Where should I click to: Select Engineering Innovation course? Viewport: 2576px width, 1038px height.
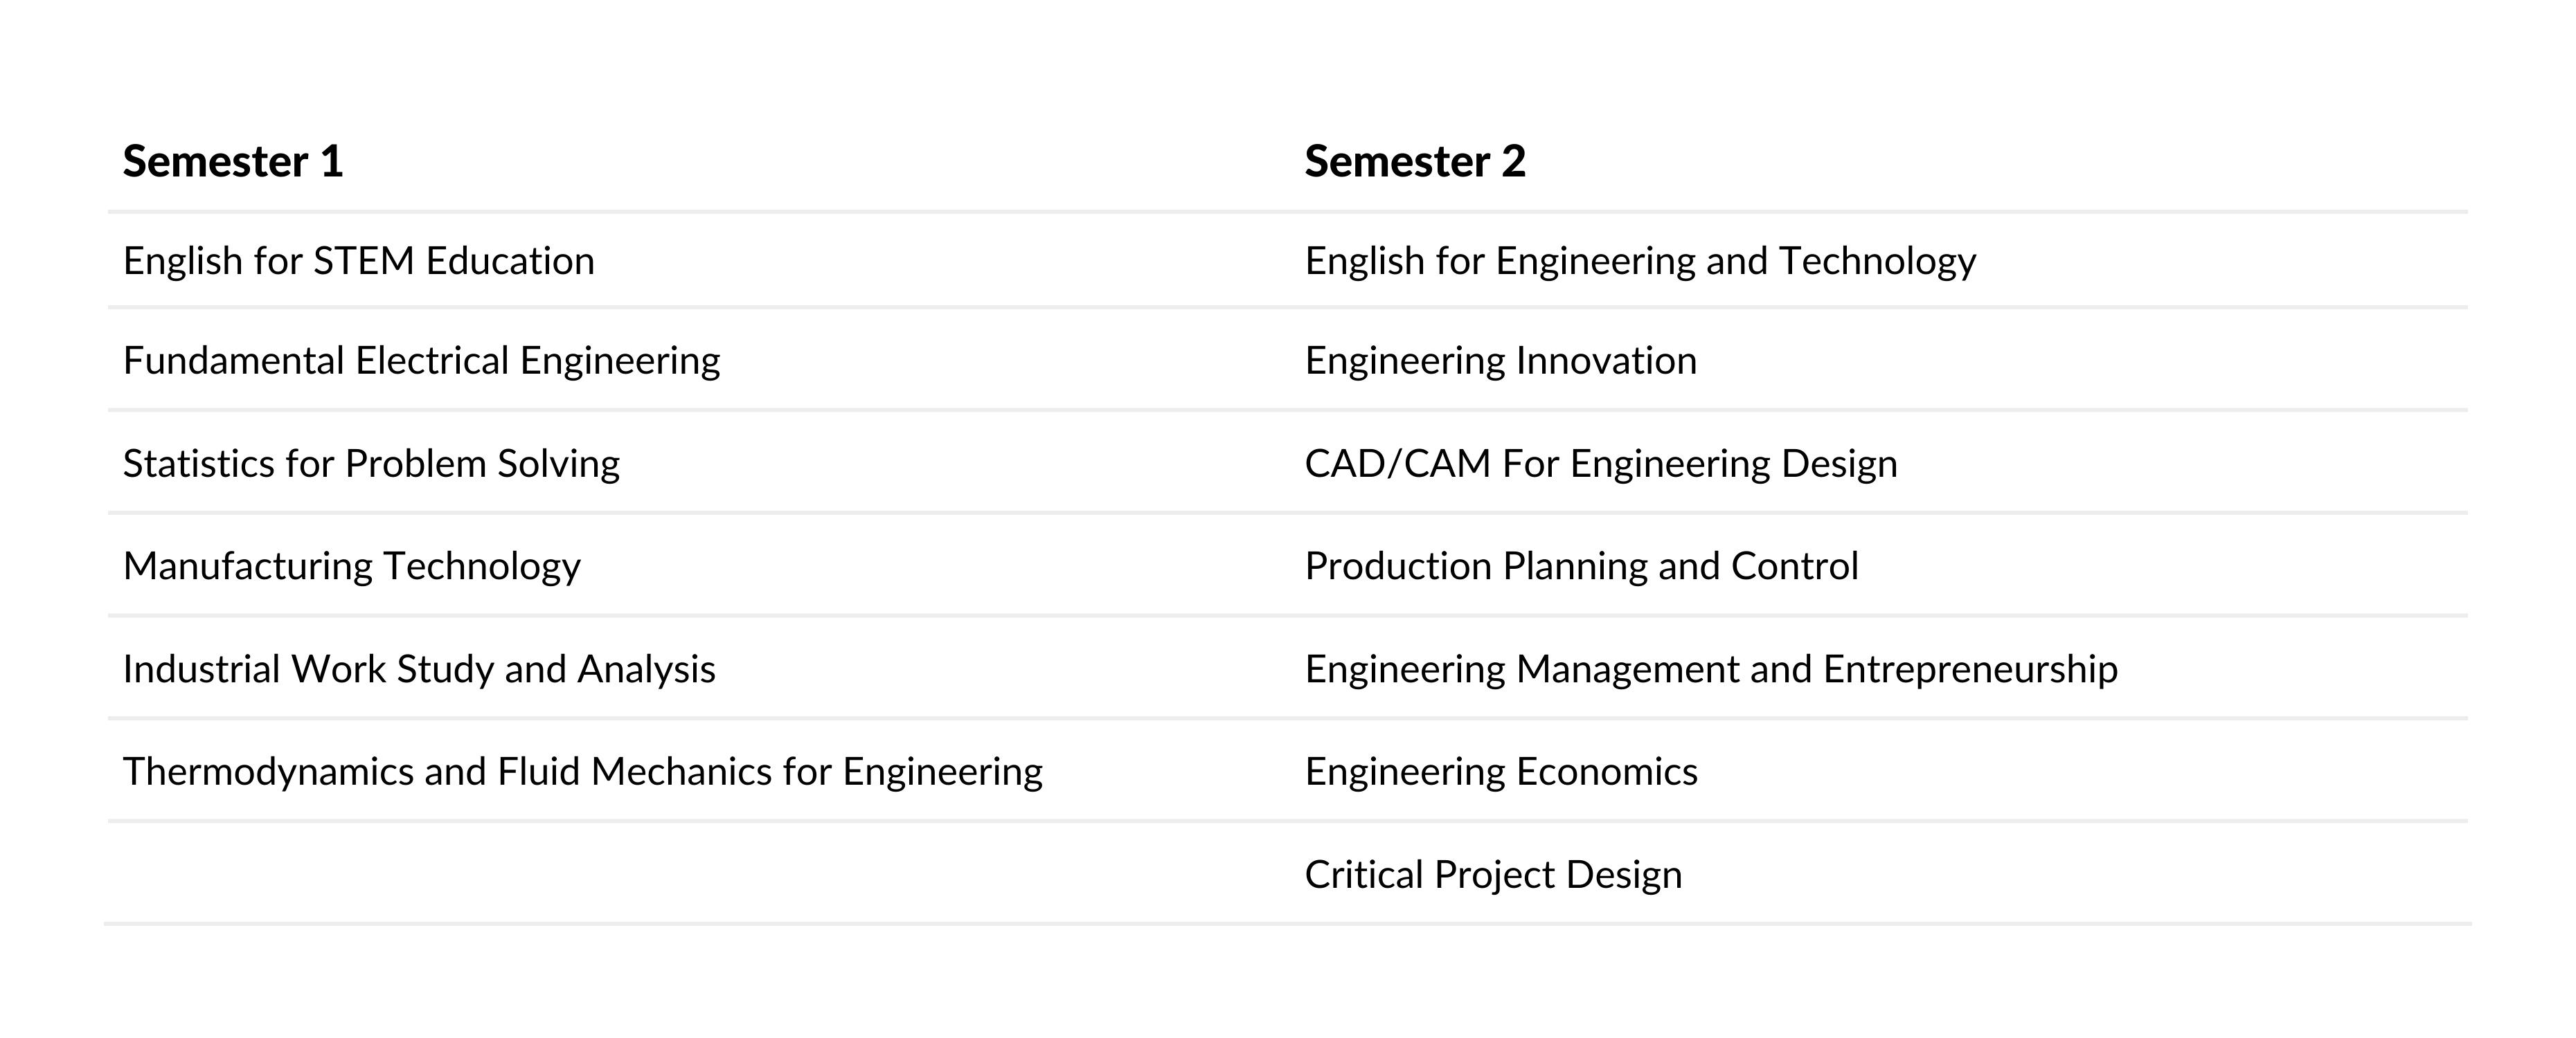[1501, 361]
